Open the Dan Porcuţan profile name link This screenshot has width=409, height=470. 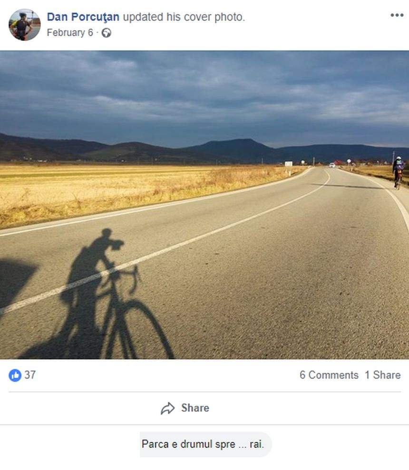tap(83, 17)
